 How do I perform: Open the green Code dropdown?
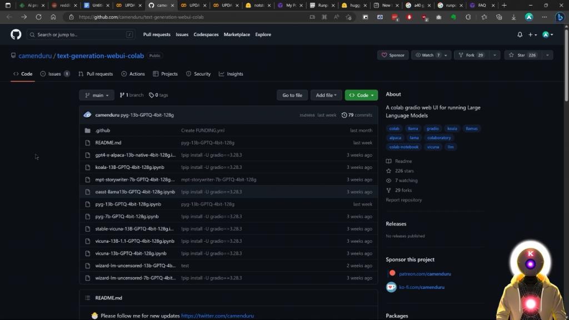(x=361, y=95)
